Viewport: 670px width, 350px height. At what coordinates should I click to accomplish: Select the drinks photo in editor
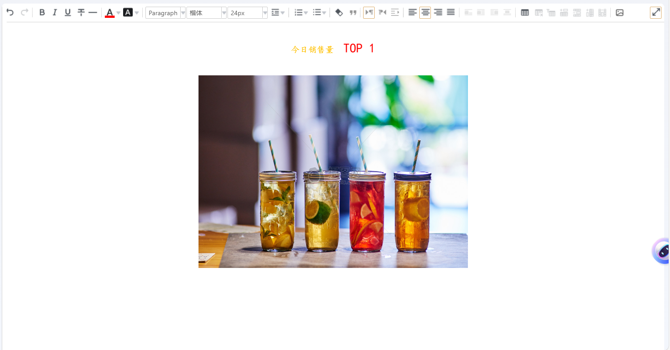click(333, 172)
